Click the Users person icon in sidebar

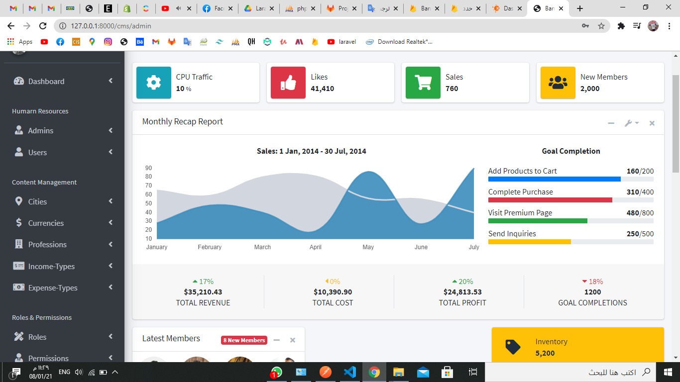19,152
